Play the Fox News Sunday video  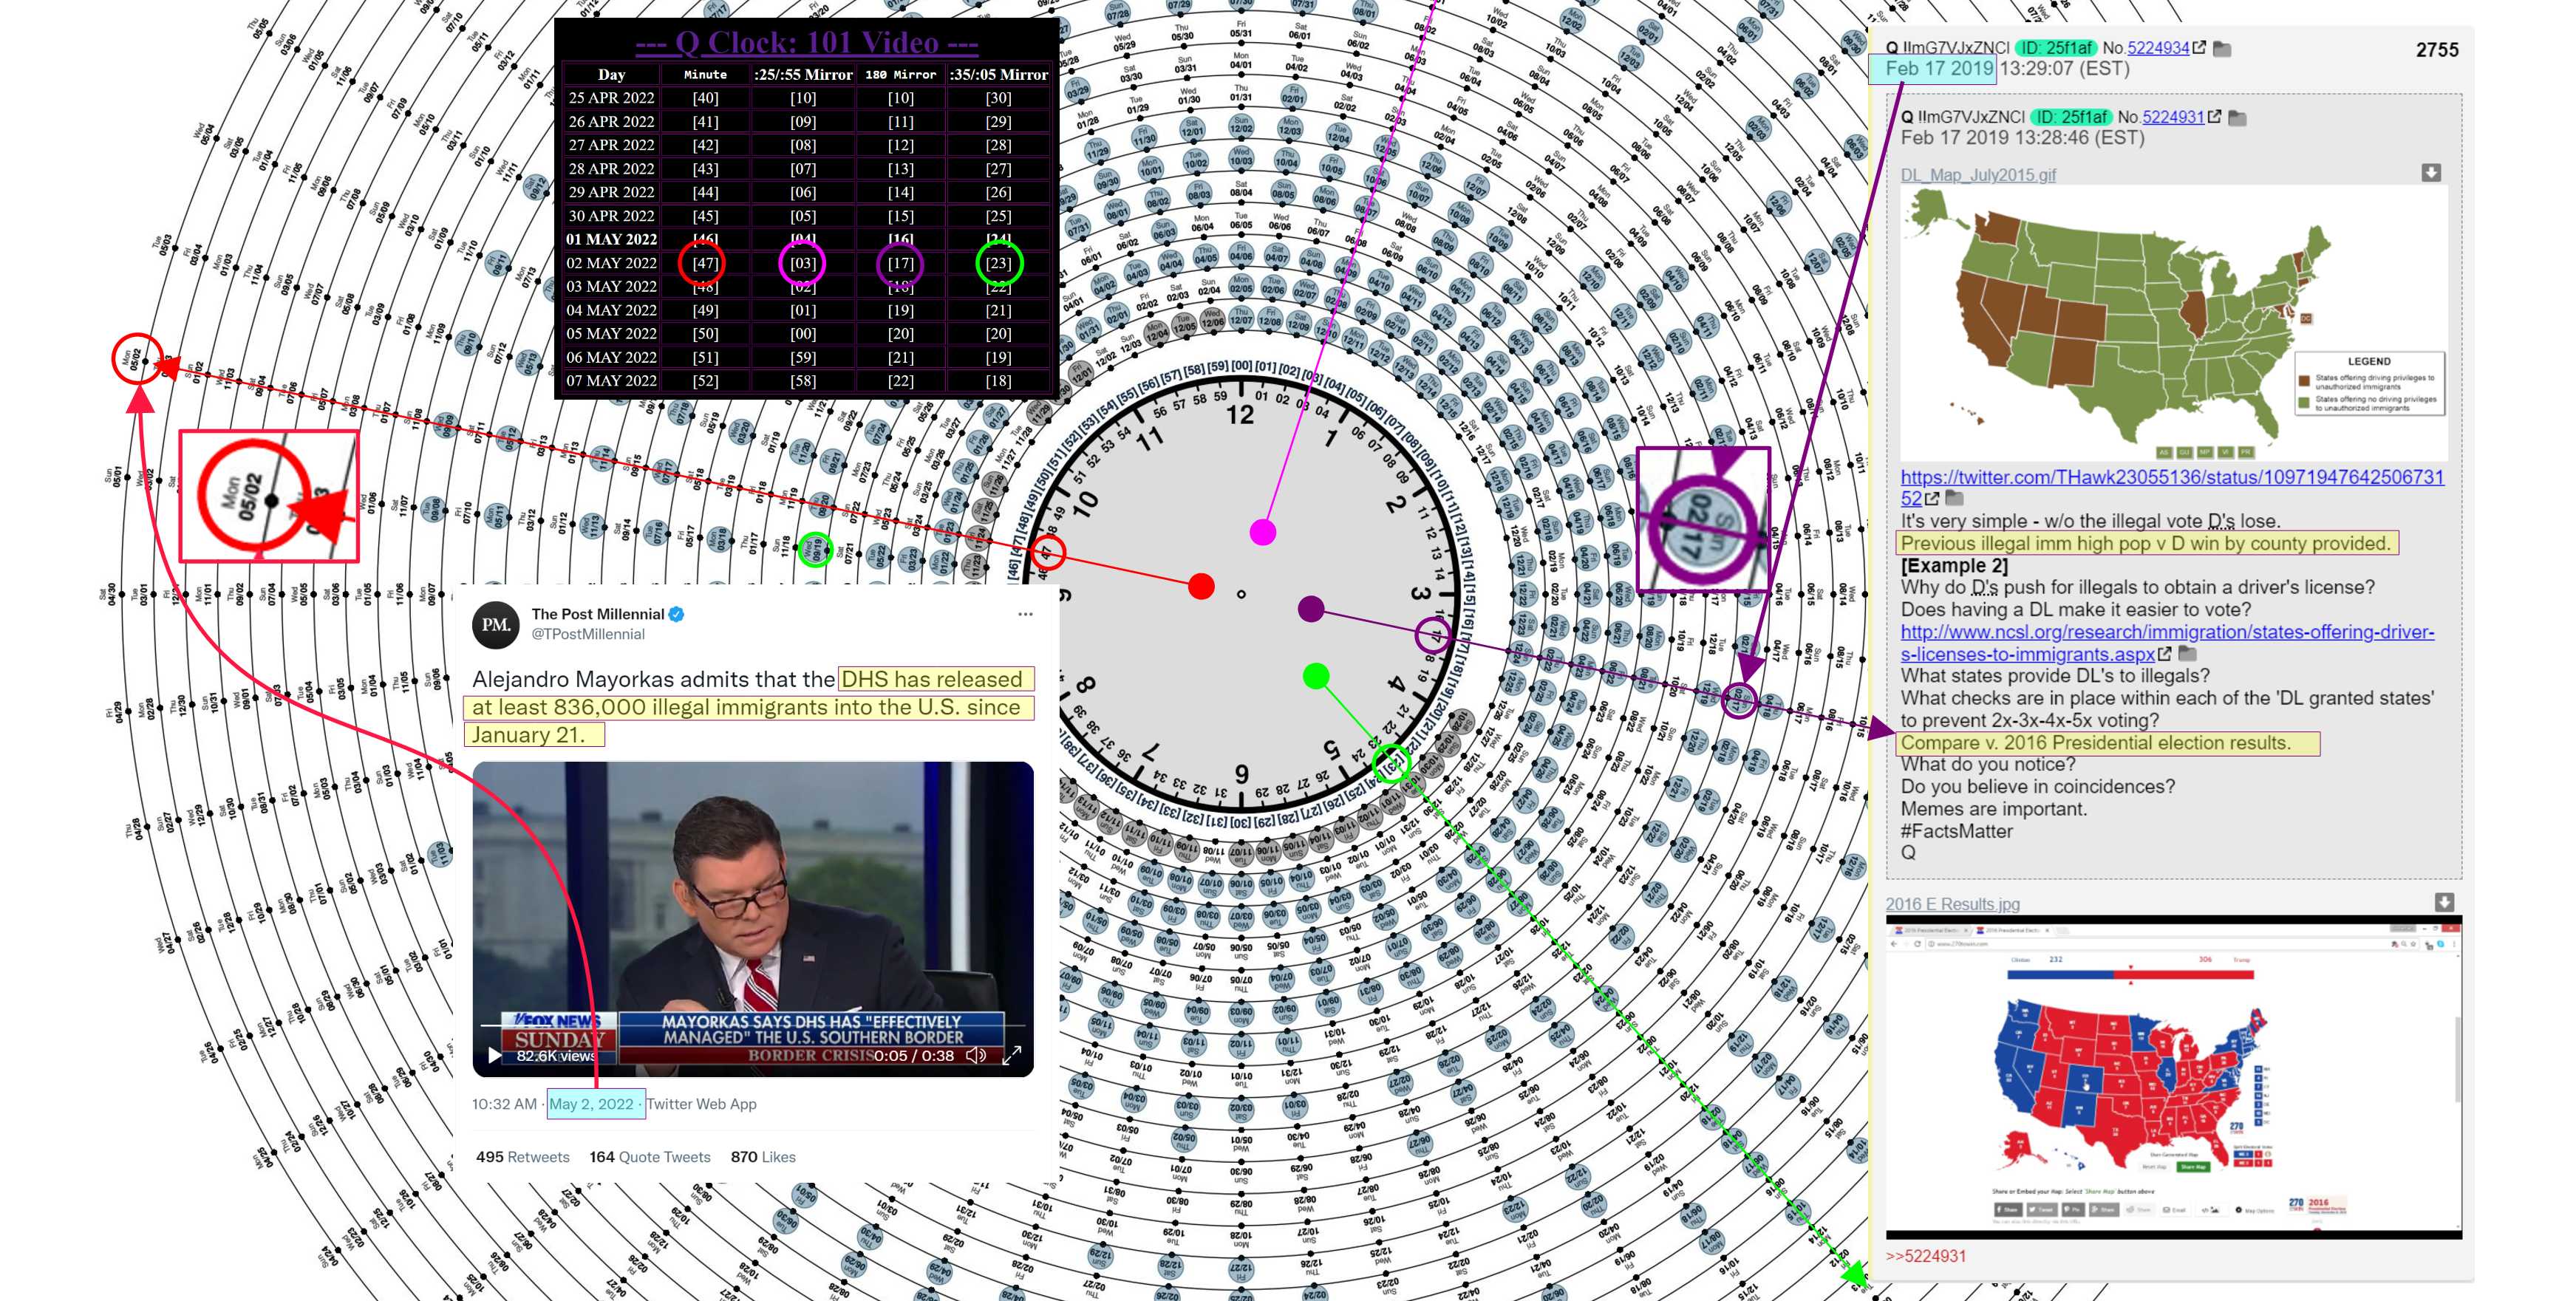(494, 1055)
